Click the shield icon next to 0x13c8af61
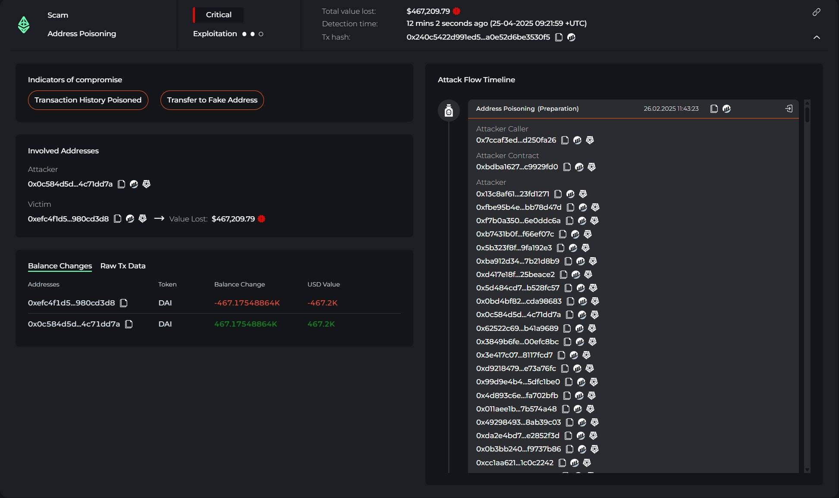Viewport: 839px width, 498px height. (583, 194)
